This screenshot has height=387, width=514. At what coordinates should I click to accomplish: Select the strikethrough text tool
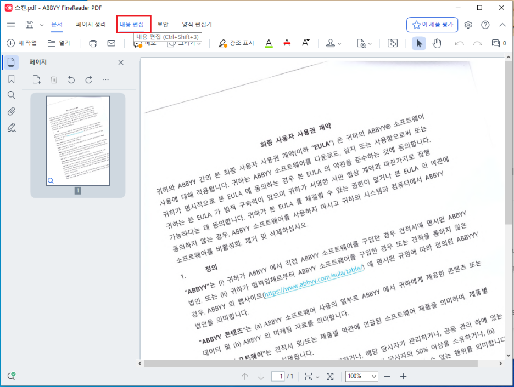(x=287, y=43)
